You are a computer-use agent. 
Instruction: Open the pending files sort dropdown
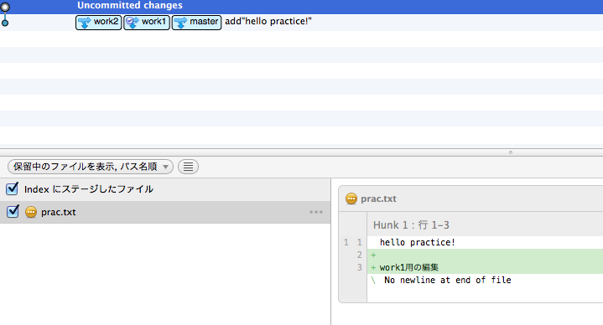point(91,167)
